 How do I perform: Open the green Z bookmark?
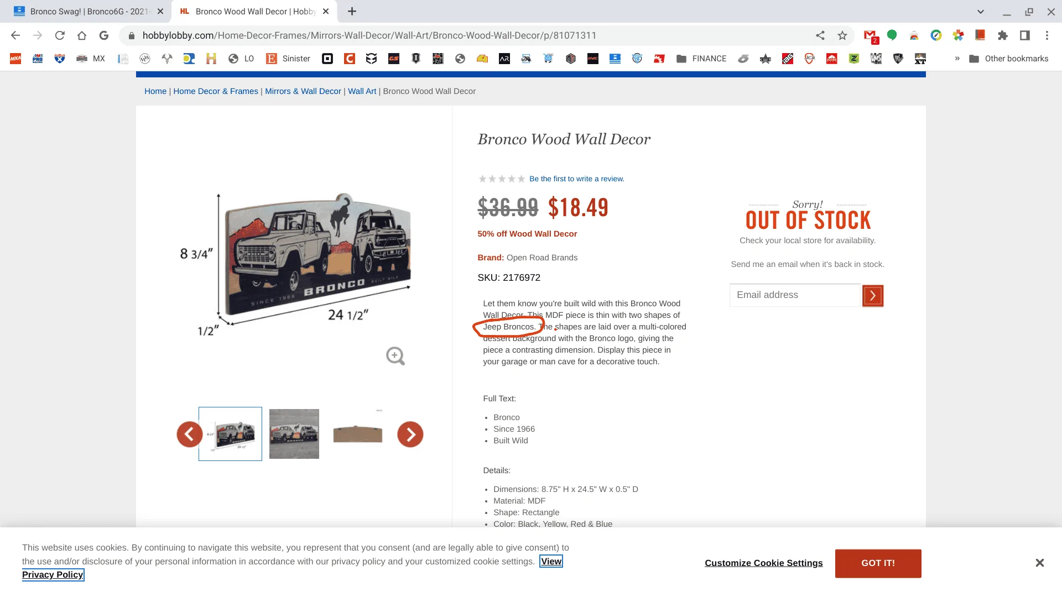[x=854, y=59]
